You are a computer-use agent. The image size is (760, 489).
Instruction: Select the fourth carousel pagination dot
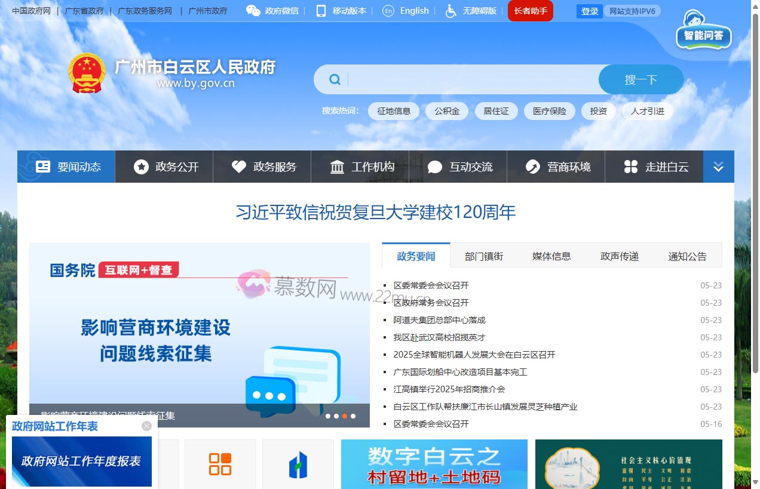pos(353,416)
